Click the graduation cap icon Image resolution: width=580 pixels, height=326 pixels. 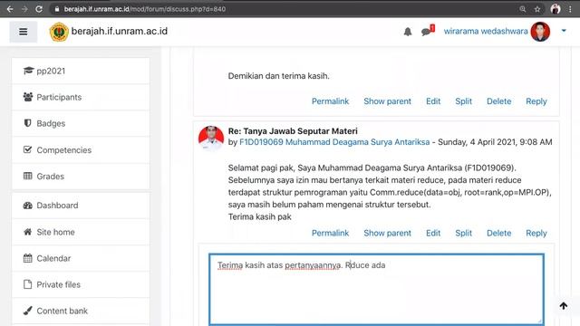point(28,71)
